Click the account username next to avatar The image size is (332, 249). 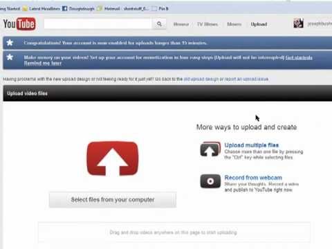(320, 24)
